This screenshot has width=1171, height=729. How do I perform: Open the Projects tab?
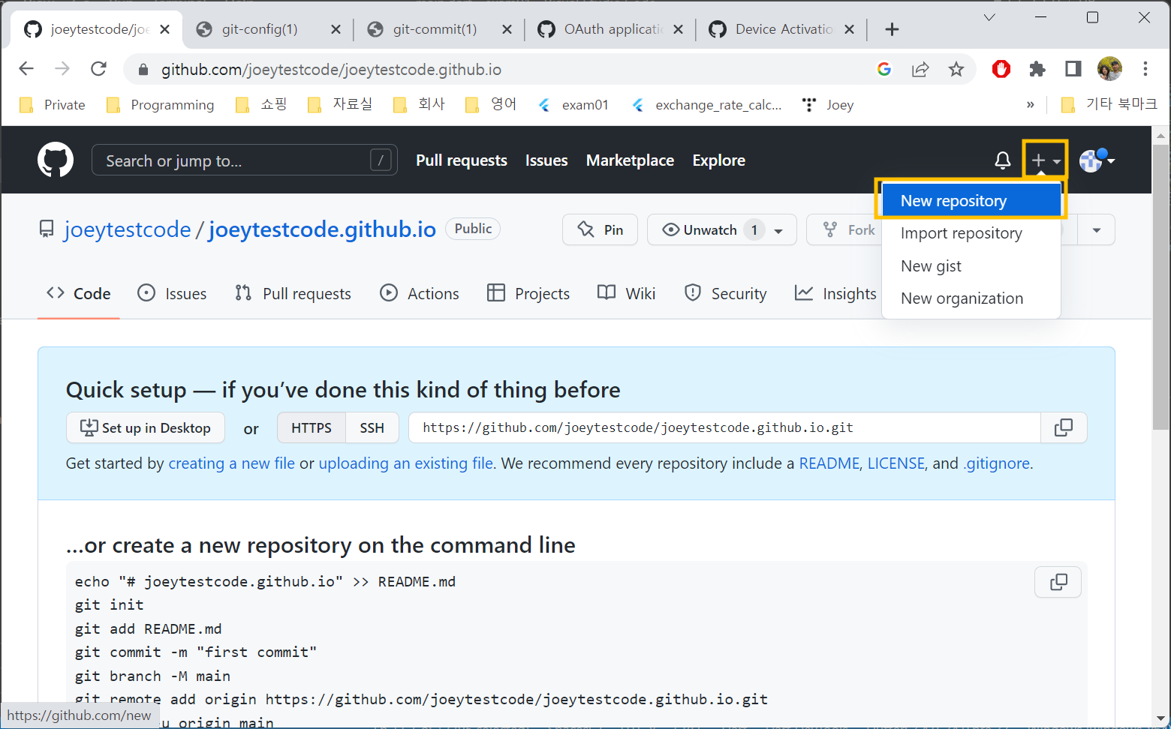(x=528, y=294)
